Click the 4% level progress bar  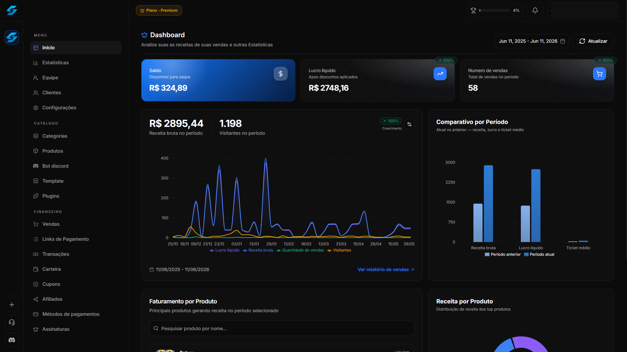tap(495, 10)
